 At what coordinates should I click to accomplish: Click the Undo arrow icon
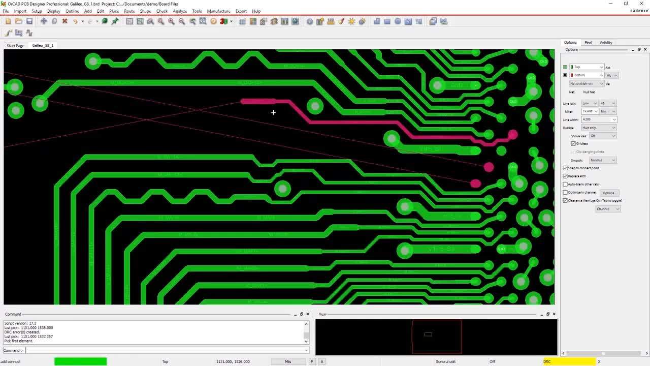pos(75,21)
